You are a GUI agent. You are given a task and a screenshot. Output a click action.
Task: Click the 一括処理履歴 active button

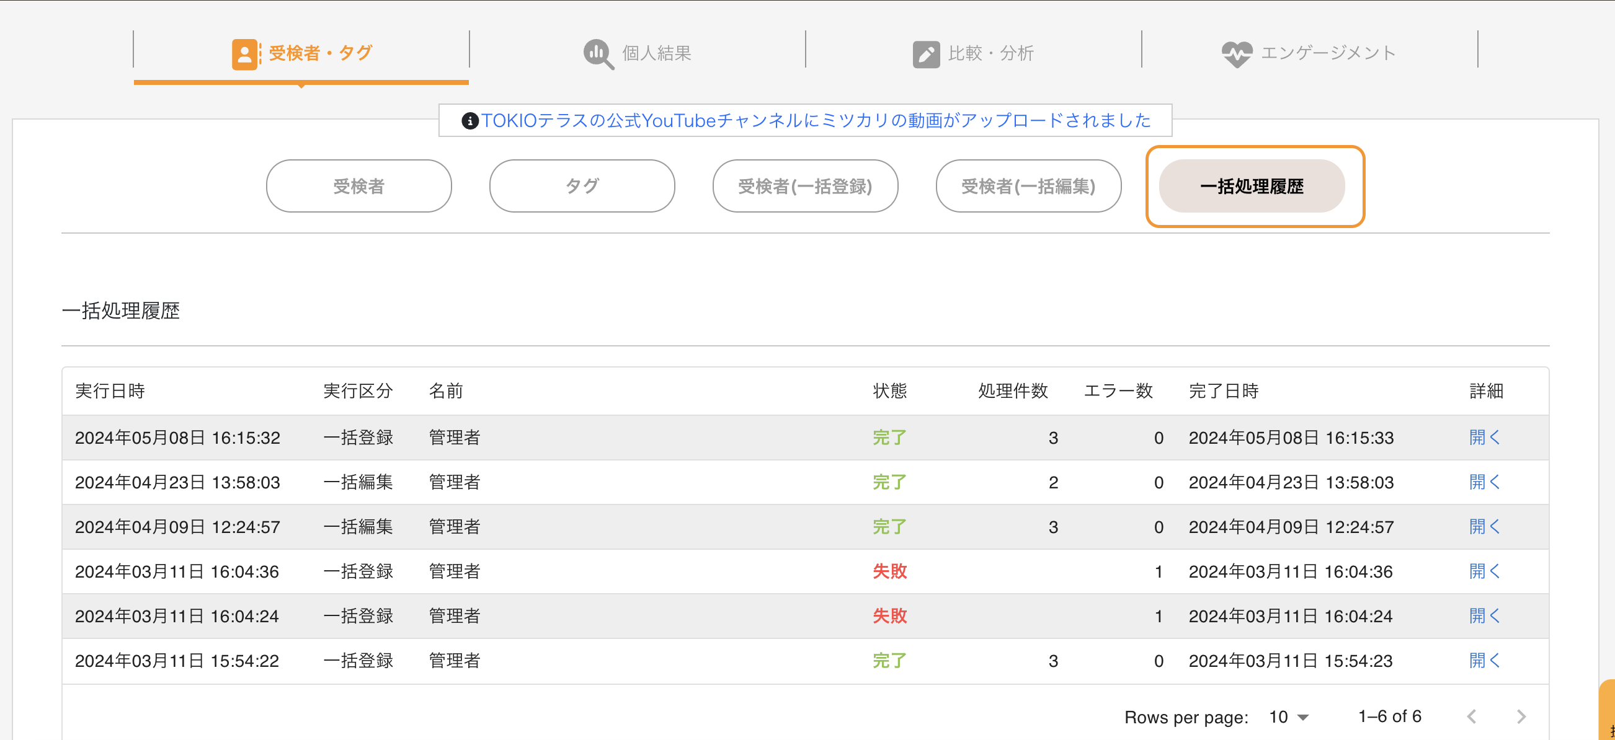coord(1252,185)
